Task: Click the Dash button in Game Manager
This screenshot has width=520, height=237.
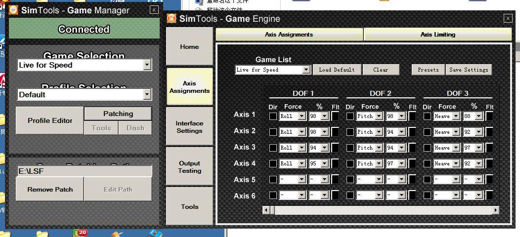Action: [x=135, y=128]
